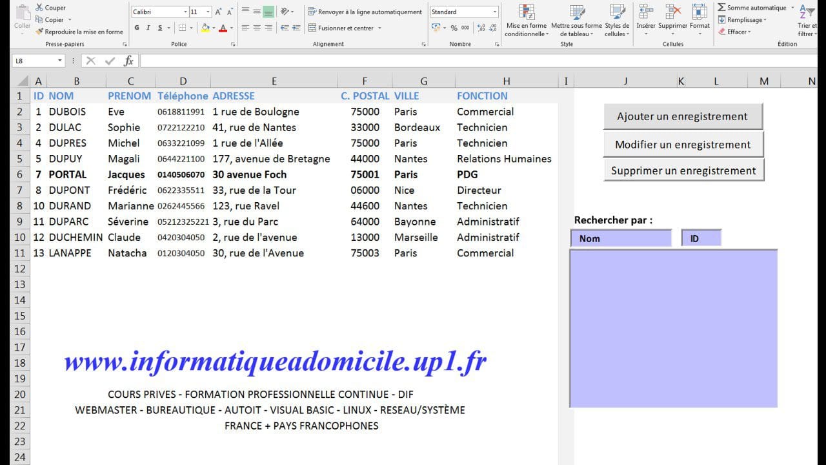Open the Calibri font name dropdown
826x465 pixels.
185,12
